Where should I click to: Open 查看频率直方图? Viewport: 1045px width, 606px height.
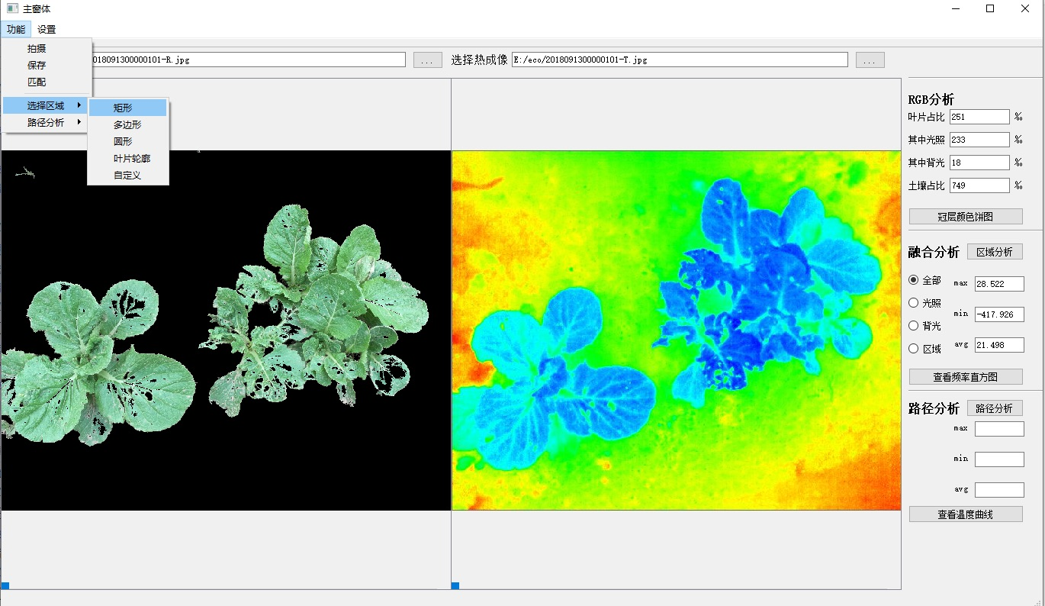[965, 377]
